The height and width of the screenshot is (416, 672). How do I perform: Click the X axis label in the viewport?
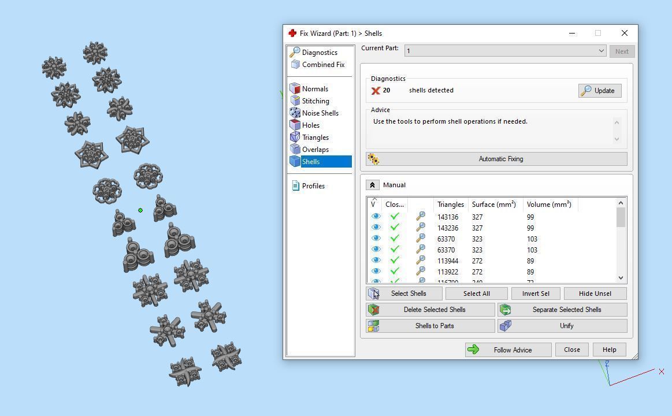662,372
